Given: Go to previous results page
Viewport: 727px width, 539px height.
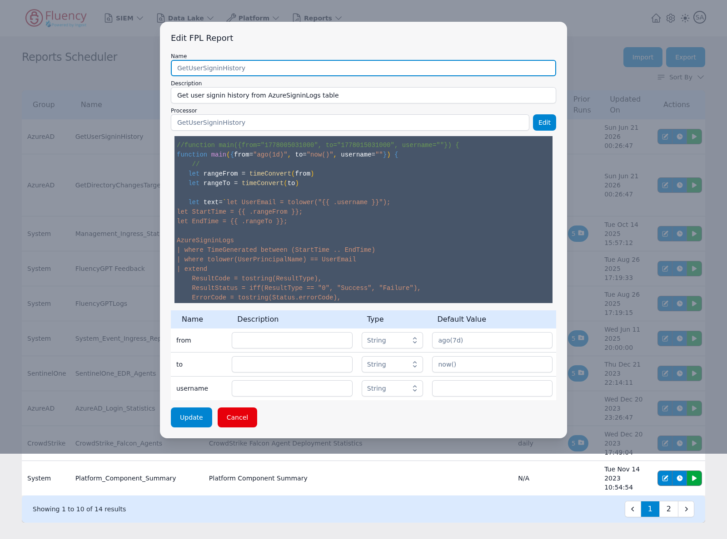Looking at the screenshot, I should coord(633,509).
